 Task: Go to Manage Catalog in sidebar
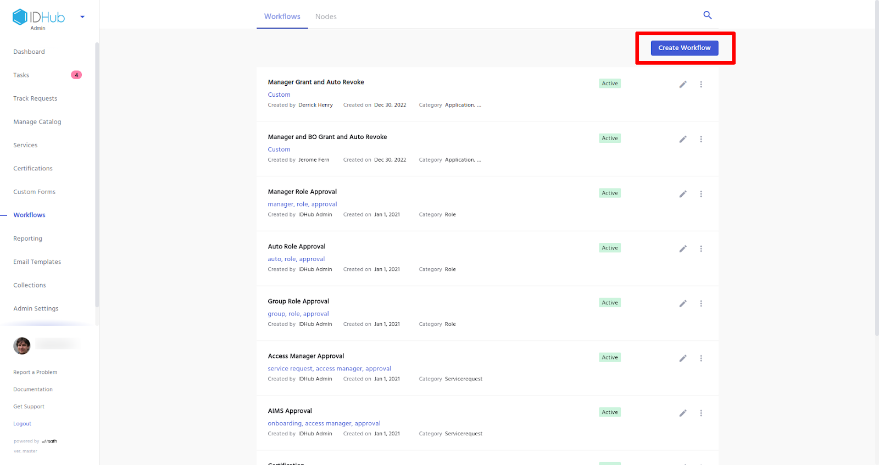pos(37,122)
